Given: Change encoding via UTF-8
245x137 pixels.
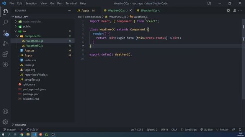Looking at the screenshot, I should coord(164,129).
